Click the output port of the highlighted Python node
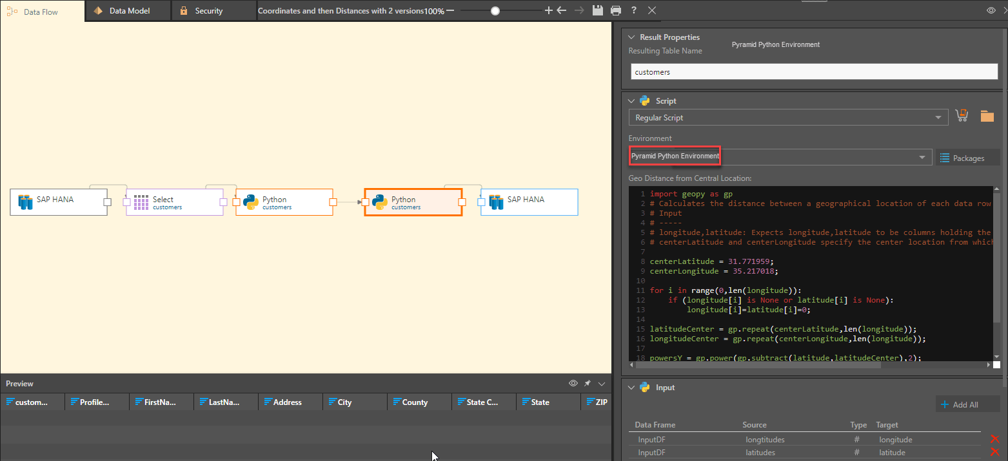This screenshot has width=1008, height=461. point(462,202)
